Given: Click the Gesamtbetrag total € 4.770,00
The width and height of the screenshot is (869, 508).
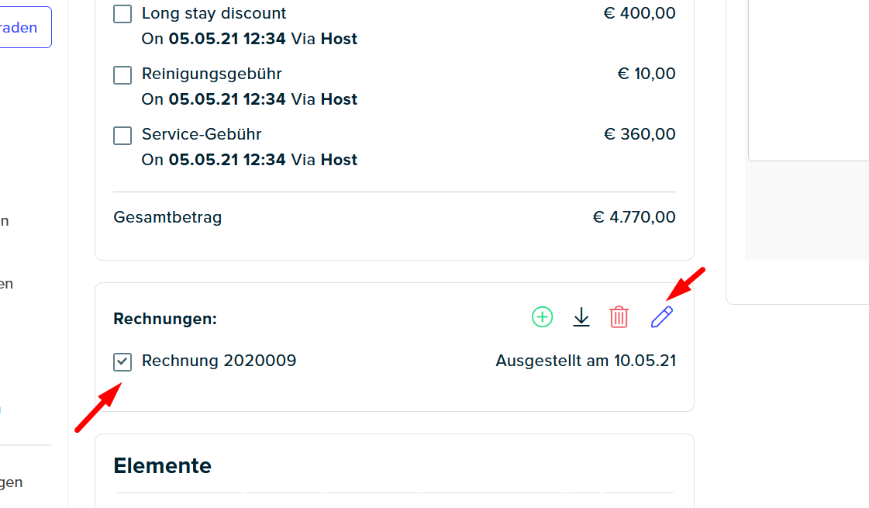Looking at the screenshot, I should (634, 217).
